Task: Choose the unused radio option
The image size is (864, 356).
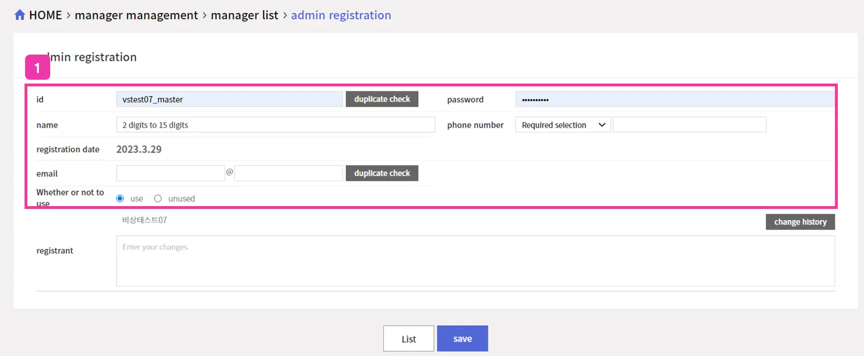Action: pos(158,198)
